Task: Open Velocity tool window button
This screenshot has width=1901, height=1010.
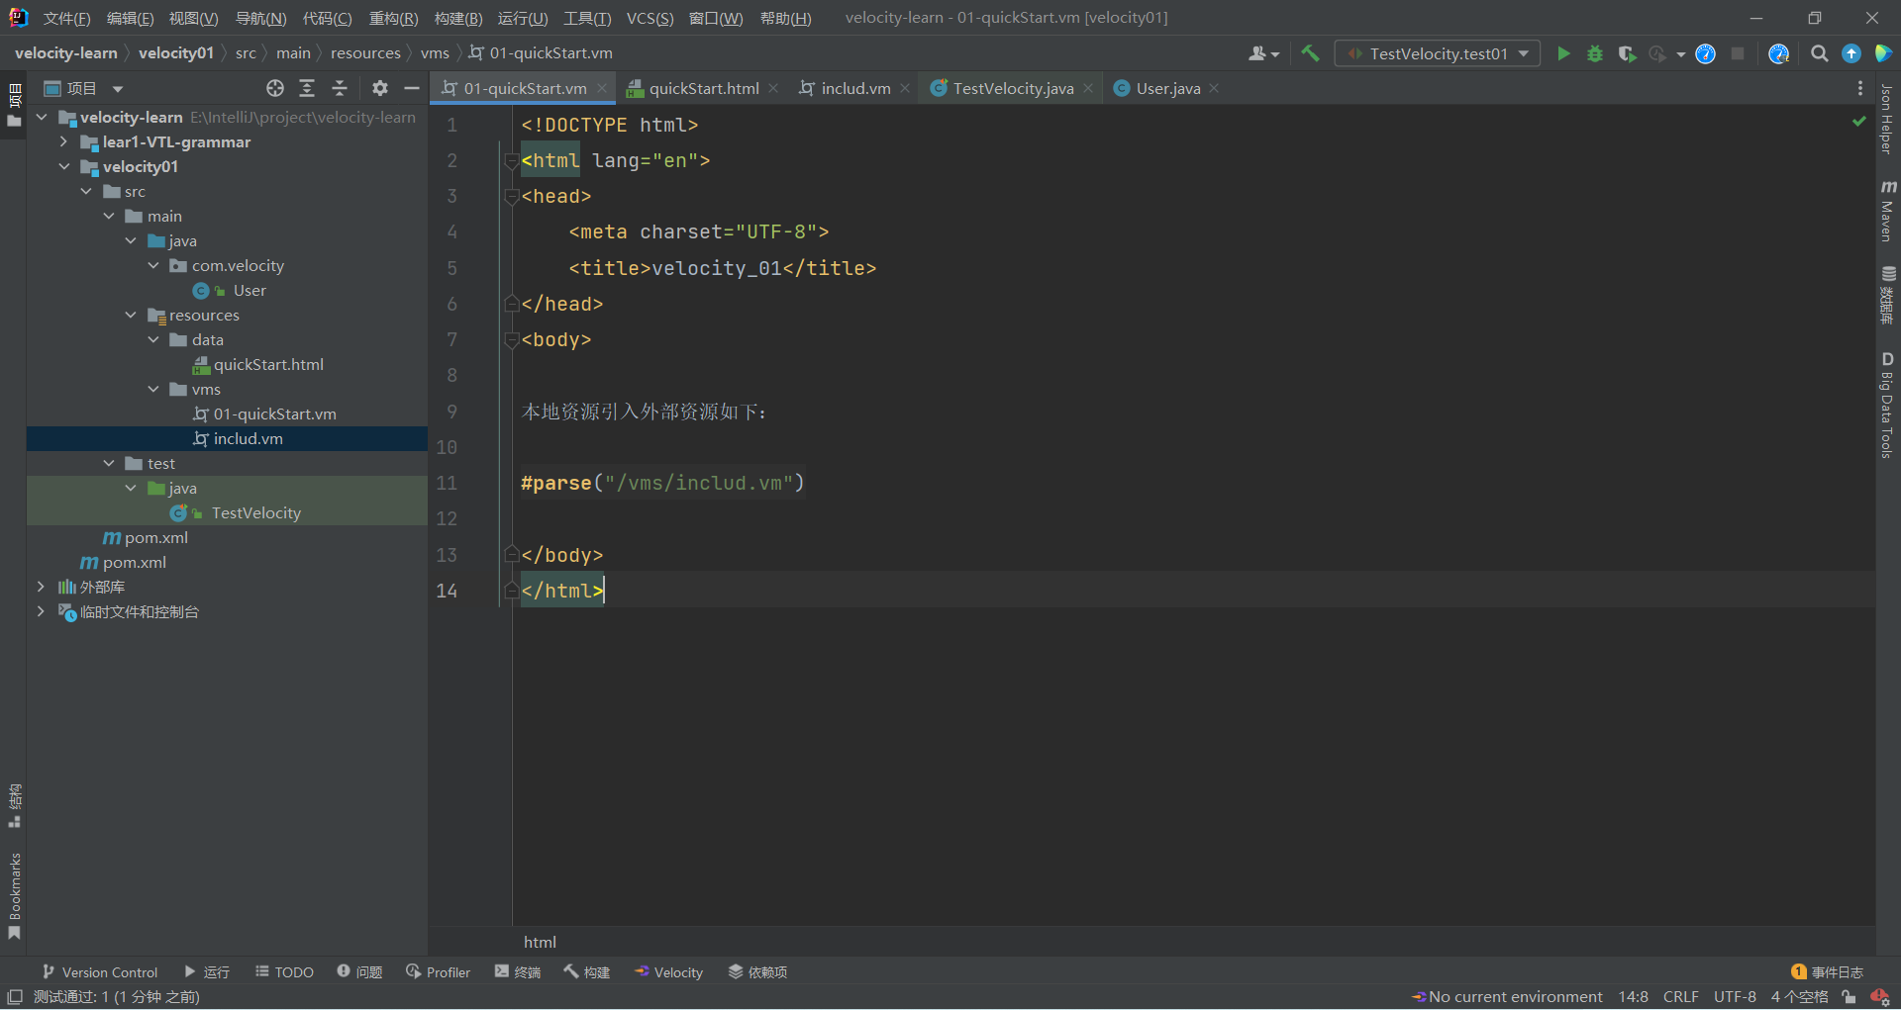Action: tap(669, 972)
